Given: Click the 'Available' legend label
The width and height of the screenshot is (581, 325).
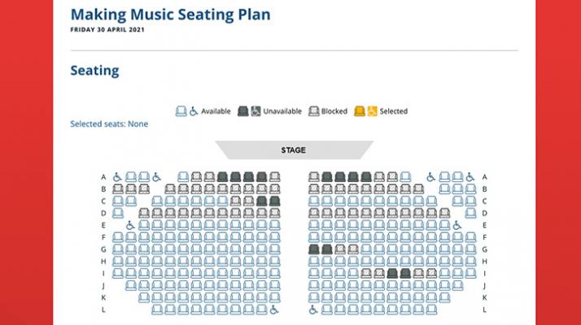Looking at the screenshot, I should 216,111.
